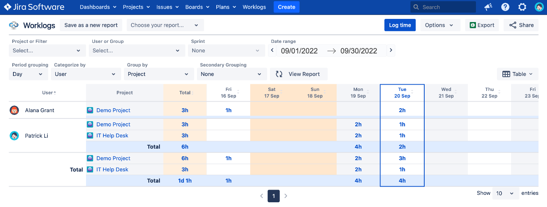Click the search magnifier icon
This screenshot has width=547, height=207.
416,7
